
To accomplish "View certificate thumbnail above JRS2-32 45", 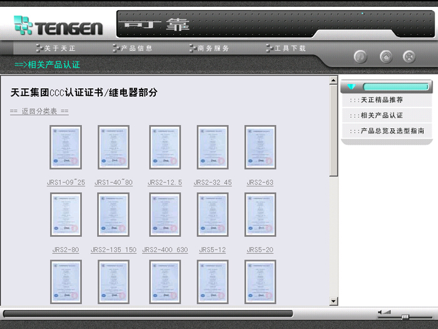I will [x=213, y=147].
